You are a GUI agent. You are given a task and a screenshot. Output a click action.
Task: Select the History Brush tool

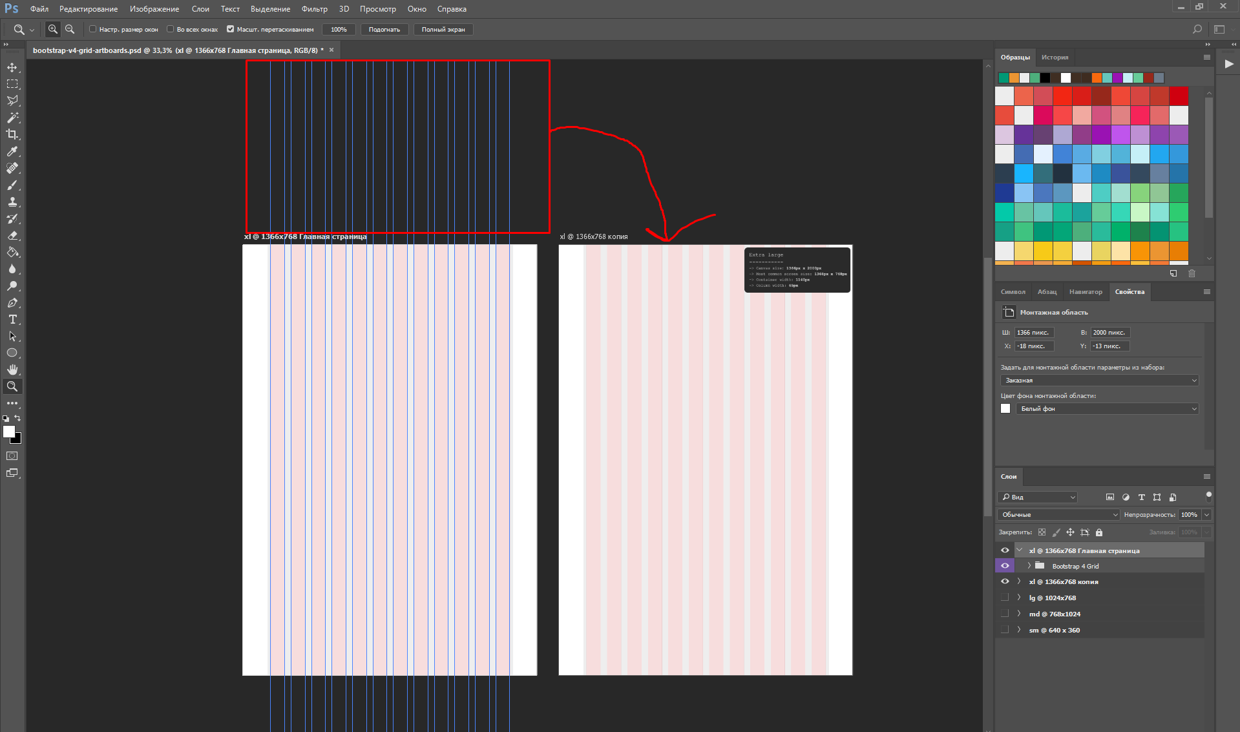click(x=12, y=218)
